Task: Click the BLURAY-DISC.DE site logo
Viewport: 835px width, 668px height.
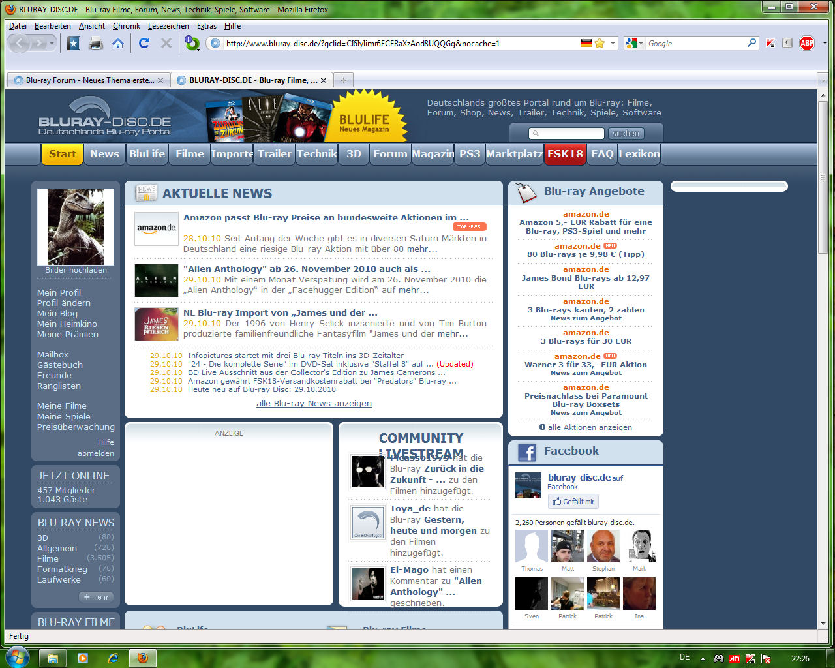Action: click(104, 117)
